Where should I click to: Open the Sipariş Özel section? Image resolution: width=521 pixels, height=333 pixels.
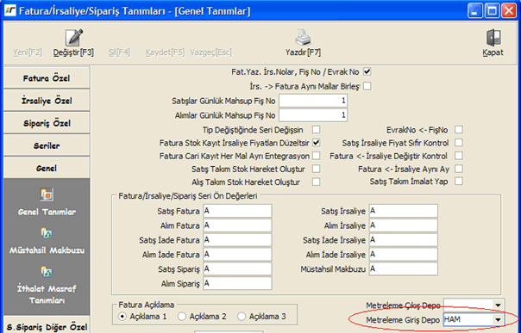(47, 123)
